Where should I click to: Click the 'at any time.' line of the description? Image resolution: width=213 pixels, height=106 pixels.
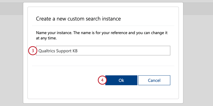pos(46,38)
